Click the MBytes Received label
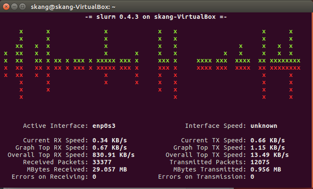This screenshot has height=189, width=313. (x=58, y=169)
